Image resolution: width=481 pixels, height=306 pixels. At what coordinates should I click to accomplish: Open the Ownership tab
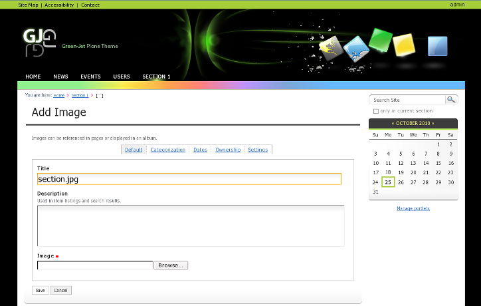[228, 150]
